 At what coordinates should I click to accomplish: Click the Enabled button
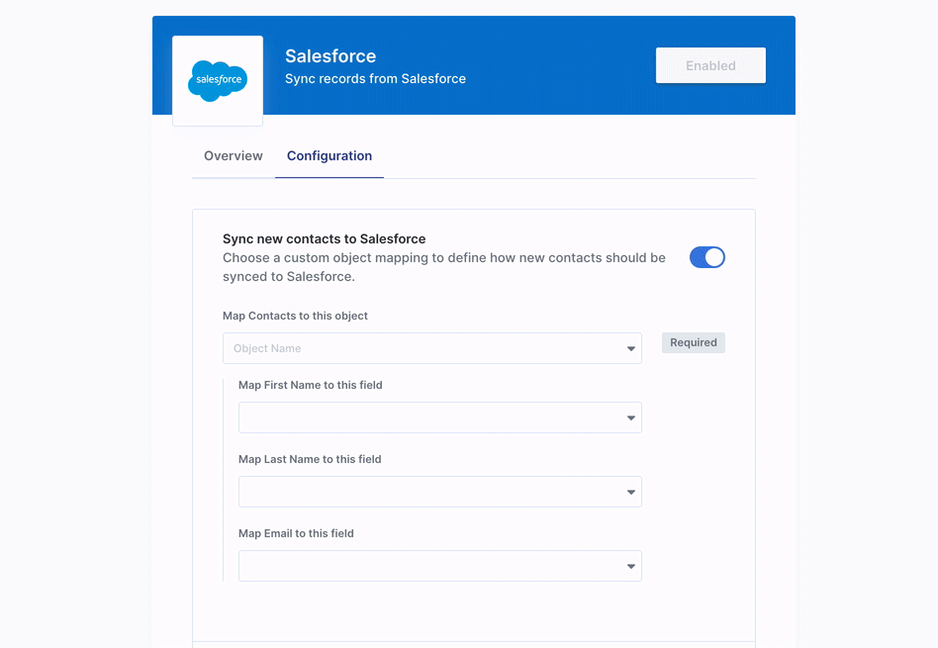click(710, 65)
